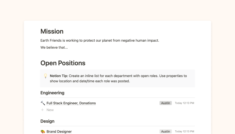Click the bold "Notion Tip:" label
The height and width of the screenshot is (134, 235).
(x=59, y=76)
